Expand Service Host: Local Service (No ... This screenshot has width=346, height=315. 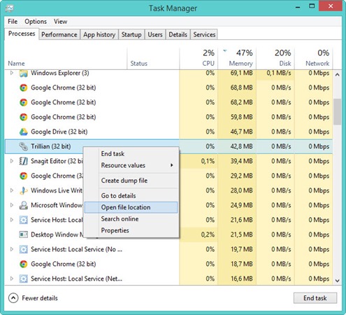12,249
